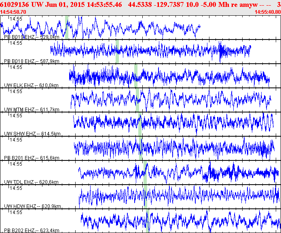Screen dimensions: 281x233
Task: Select station label UW MTM EHZ -- 611.7km
Action: [x=32, y=110]
